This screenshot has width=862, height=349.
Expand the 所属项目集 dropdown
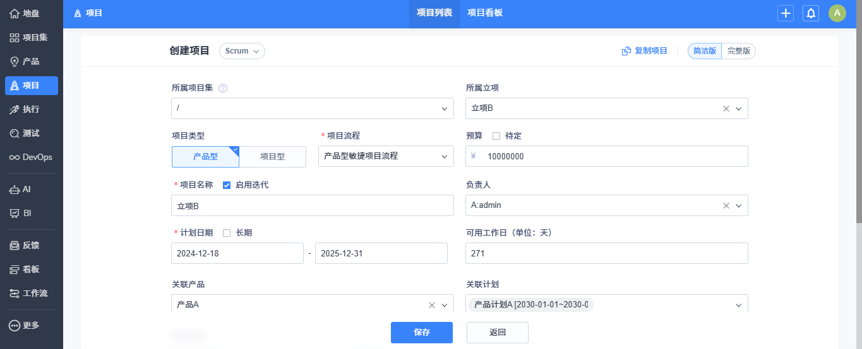point(313,108)
